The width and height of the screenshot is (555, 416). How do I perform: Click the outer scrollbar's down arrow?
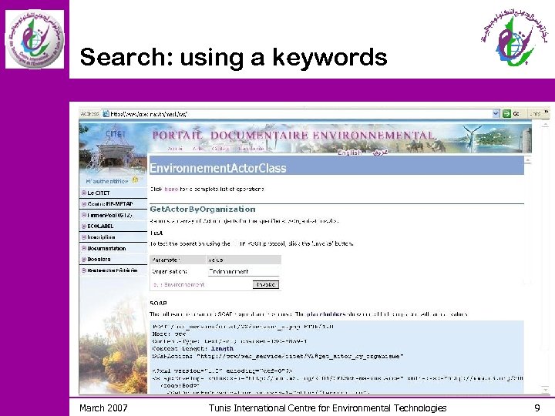tap(545, 390)
